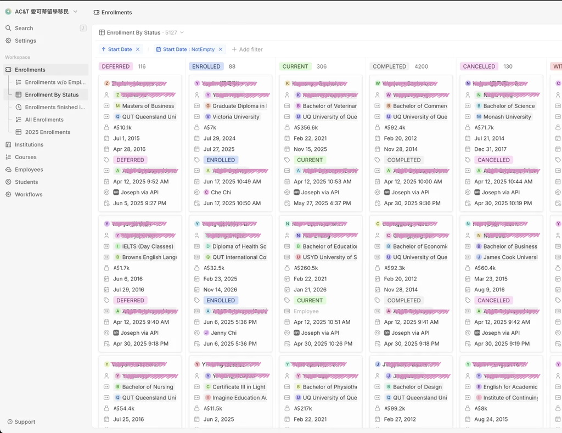562x433 pixels.
Task: Click Diploma of Health Sc course chip
Action: point(236,246)
